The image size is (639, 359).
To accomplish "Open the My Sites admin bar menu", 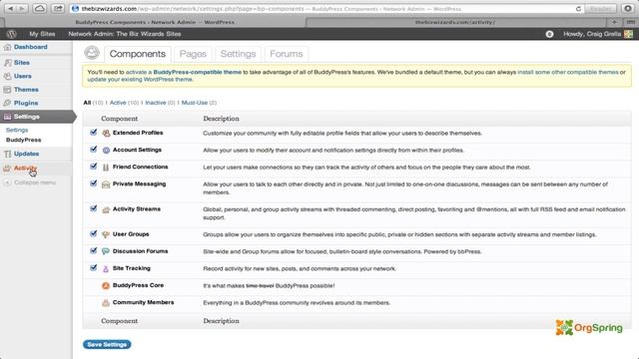I will click(42, 34).
